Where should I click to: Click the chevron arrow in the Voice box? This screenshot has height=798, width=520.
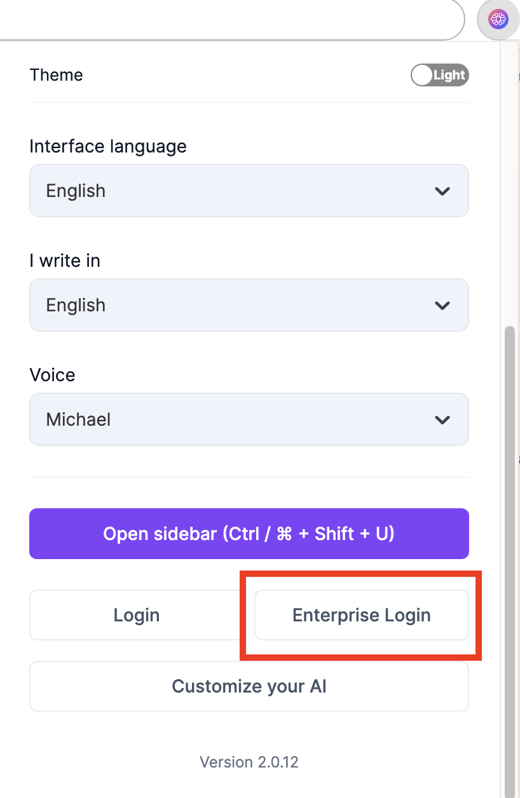click(x=442, y=419)
